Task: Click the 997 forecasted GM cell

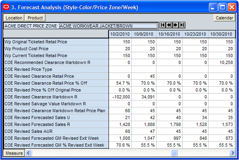Action: 169,138
